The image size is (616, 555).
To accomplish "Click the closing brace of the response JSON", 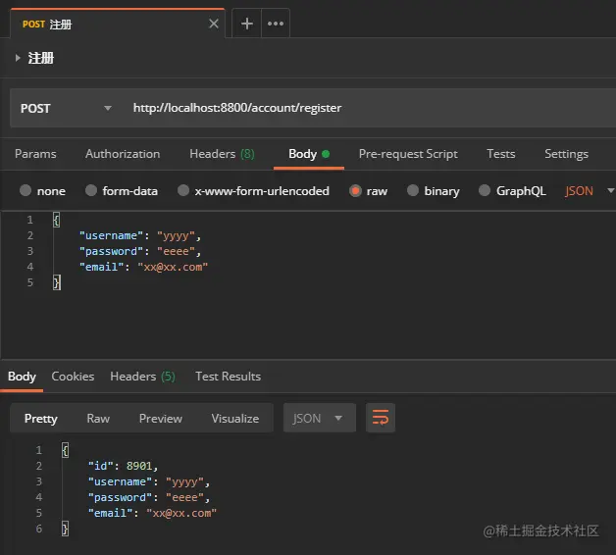I will pyautogui.click(x=65, y=529).
